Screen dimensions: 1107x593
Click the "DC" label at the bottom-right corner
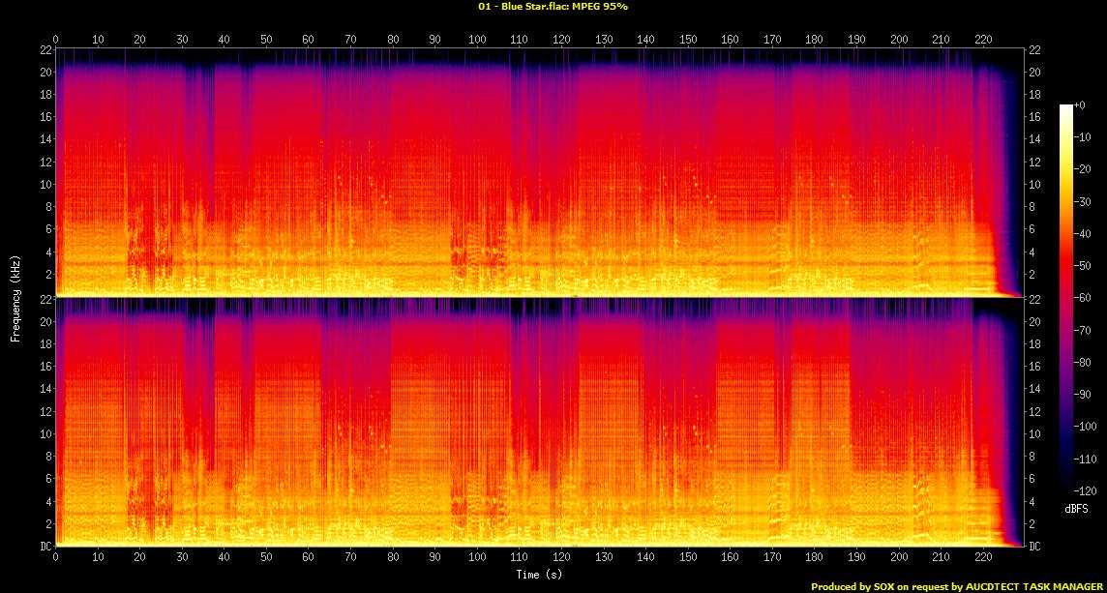(x=1034, y=547)
